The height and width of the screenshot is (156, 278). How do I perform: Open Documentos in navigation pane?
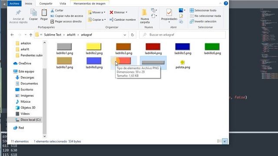(26, 84)
